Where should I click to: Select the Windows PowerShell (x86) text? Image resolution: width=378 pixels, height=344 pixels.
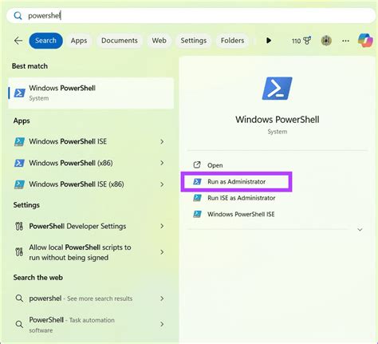coord(71,163)
